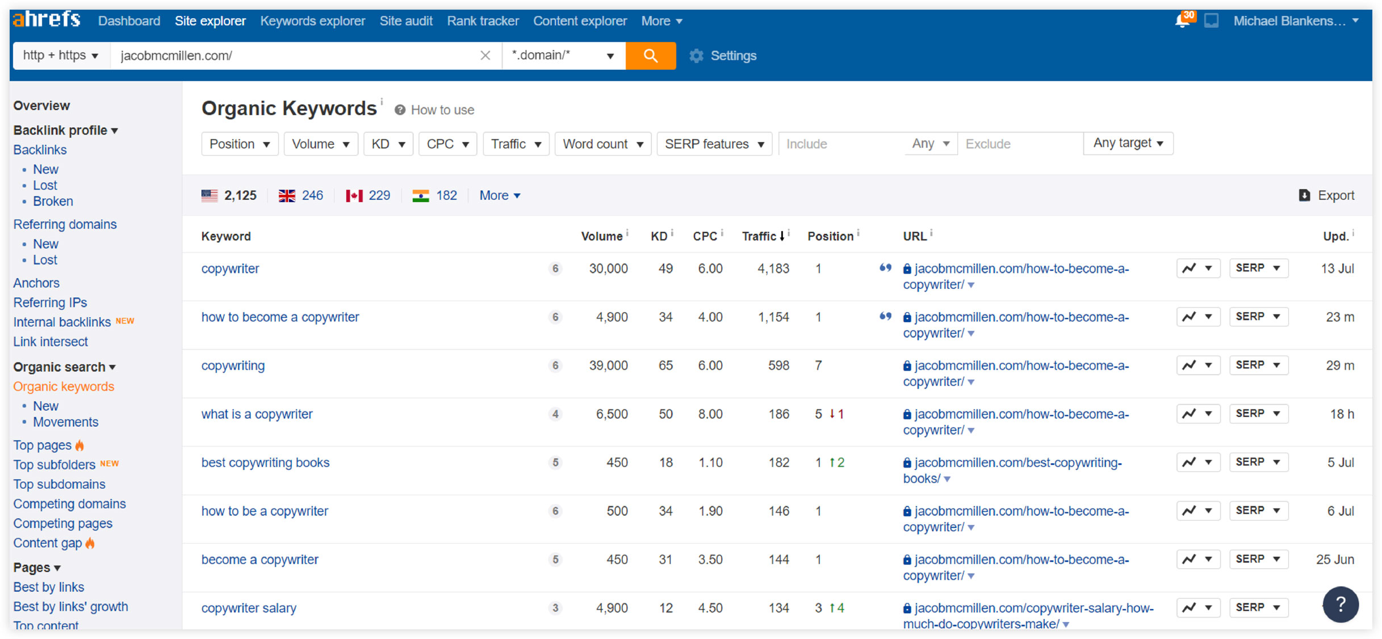Viewport: 1382px width, 639px height.
Task: Click the ahrefs logo
Action: tap(47, 20)
